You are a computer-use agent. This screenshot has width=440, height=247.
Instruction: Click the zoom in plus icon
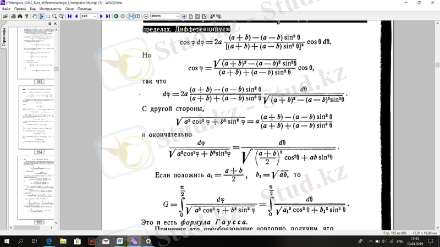(x=184, y=17)
